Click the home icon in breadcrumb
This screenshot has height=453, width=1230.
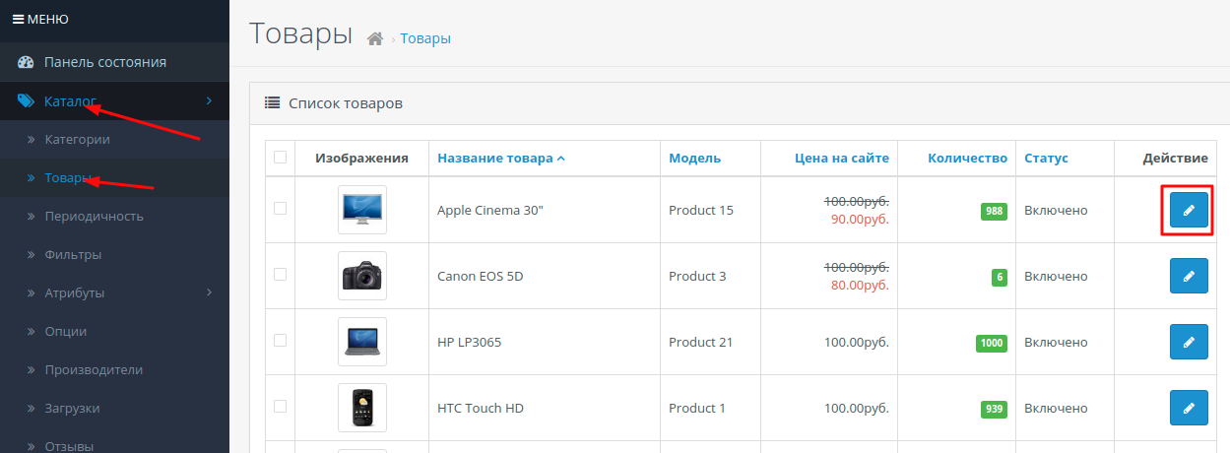[x=374, y=38]
